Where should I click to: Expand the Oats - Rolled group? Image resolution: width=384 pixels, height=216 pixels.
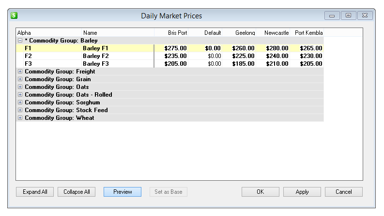coord(20,95)
